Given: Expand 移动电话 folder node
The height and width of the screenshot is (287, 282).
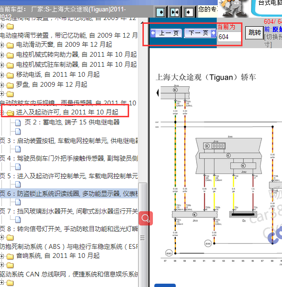Looking at the screenshot, I should coord(1,75).
